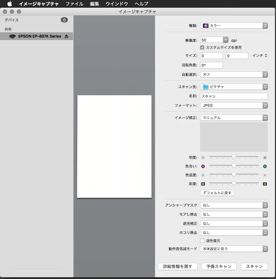
Task: Open the Apple menu
Action: 9,4
